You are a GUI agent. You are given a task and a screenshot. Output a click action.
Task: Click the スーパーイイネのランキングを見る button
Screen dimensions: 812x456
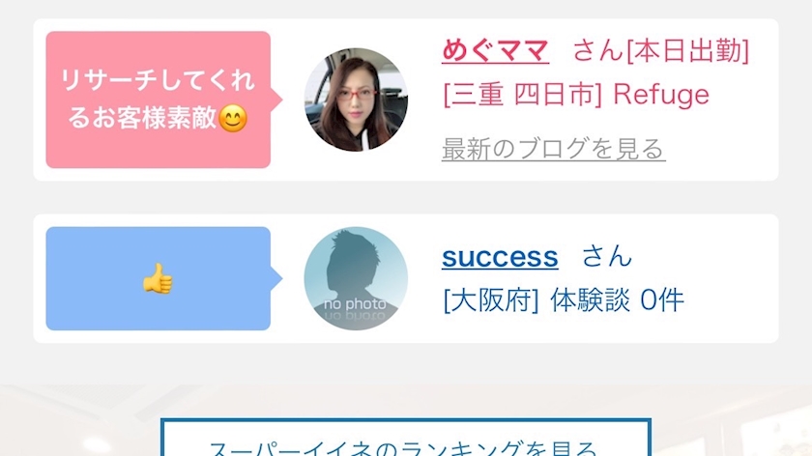[x=405, y=438]
